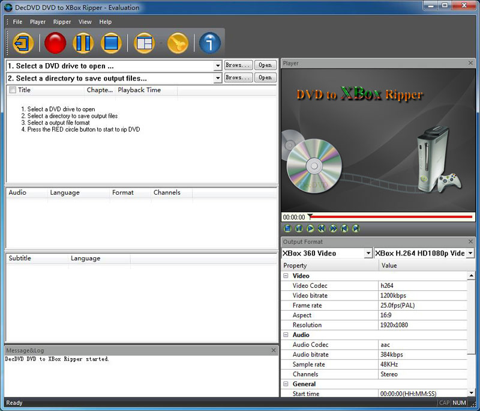The width and height of the screenshot is (480, 411).
Task: Jump to next chapter in Player
Action: pyautogui.click(x=356, y=228)
